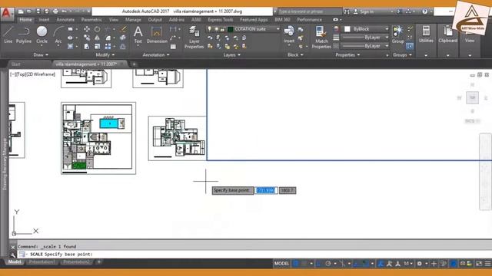Viewport: 492px width, 276px height.
Task: Open Layer Properties manager
Action: click(194, 38)
